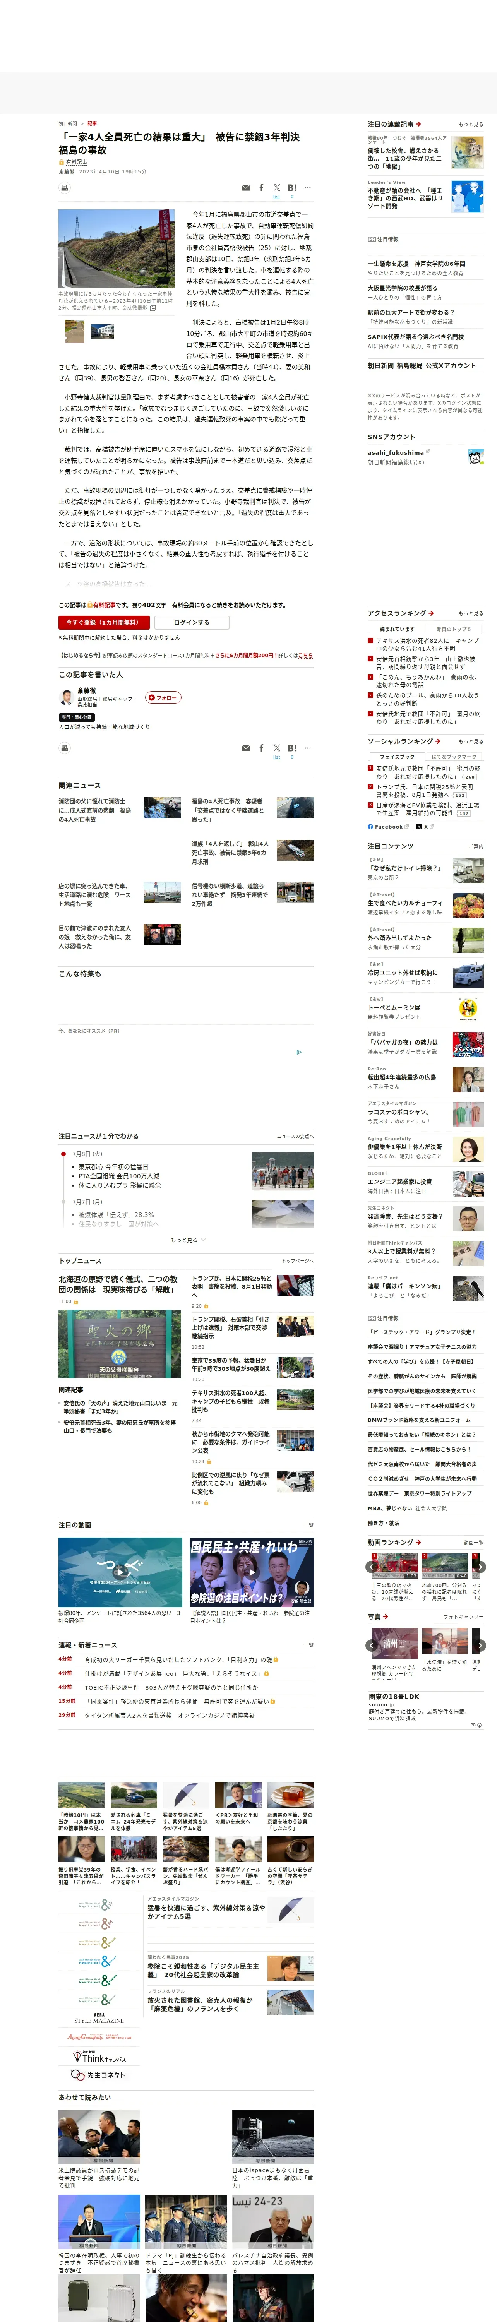Screen dimensions: 497x2322
Task: Open もっと見る beside 注目の連載記事
Action: click(470, 124)
